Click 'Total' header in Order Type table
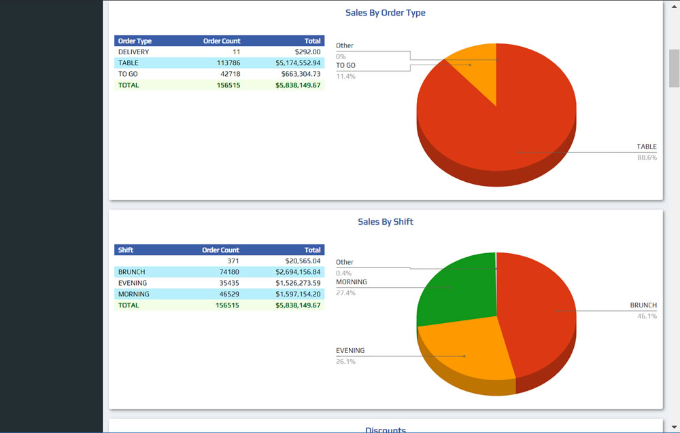This screenshot has width=680, height=433. pyautogui.click(x=312, y=41)
